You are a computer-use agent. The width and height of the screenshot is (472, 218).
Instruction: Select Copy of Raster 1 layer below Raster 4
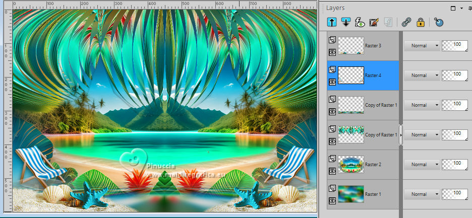(381, 105)
